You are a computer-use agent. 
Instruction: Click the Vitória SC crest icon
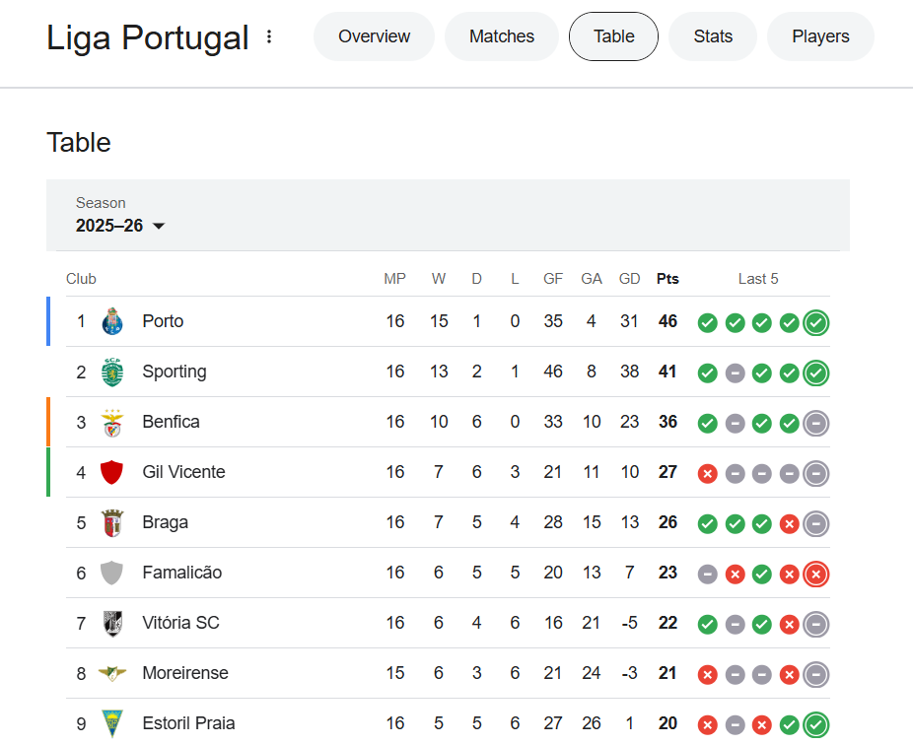(x=112, y=623)
